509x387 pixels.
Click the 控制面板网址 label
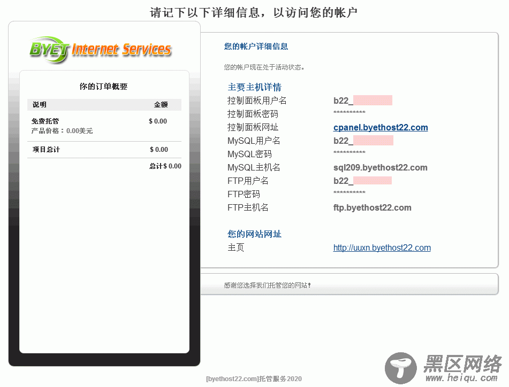[253, 127]
